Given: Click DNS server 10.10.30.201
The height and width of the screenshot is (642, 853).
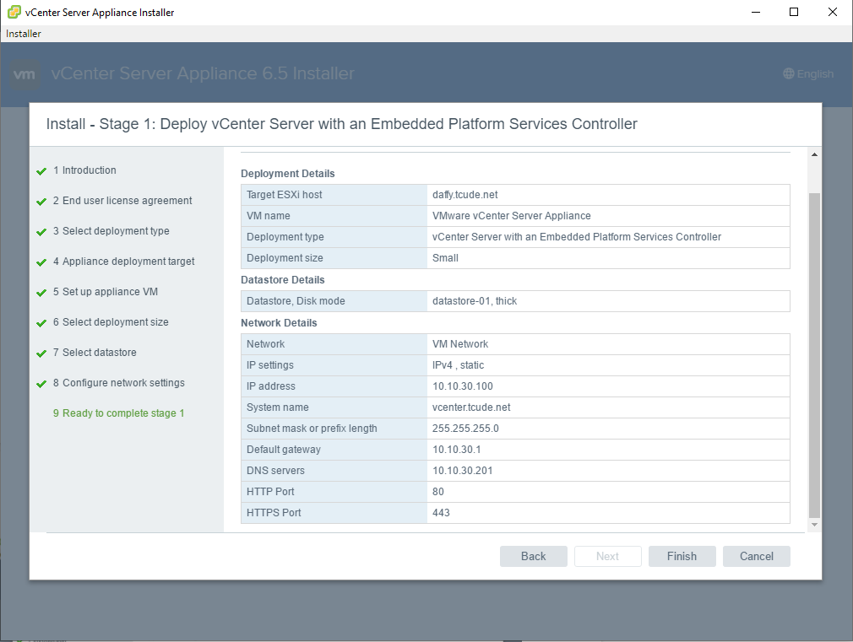Looking at the screenshot, I should coord(463,471).
